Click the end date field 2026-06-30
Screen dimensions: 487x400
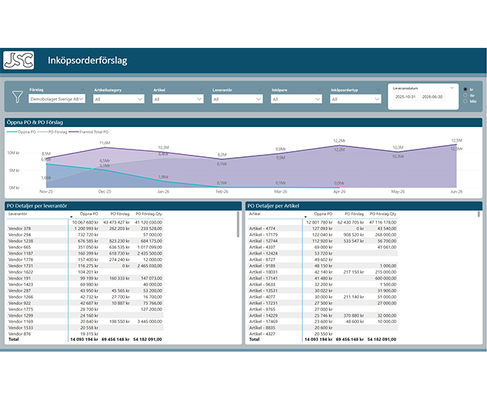coord(432,96)
